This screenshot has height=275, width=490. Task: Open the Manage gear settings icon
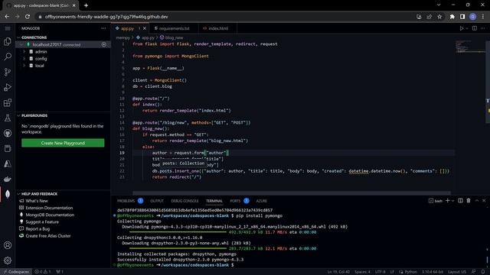pyautogui.click(x=8, y=260)
